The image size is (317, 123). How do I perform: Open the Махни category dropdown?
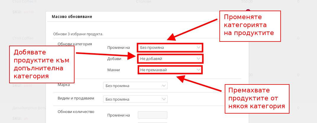170,70
